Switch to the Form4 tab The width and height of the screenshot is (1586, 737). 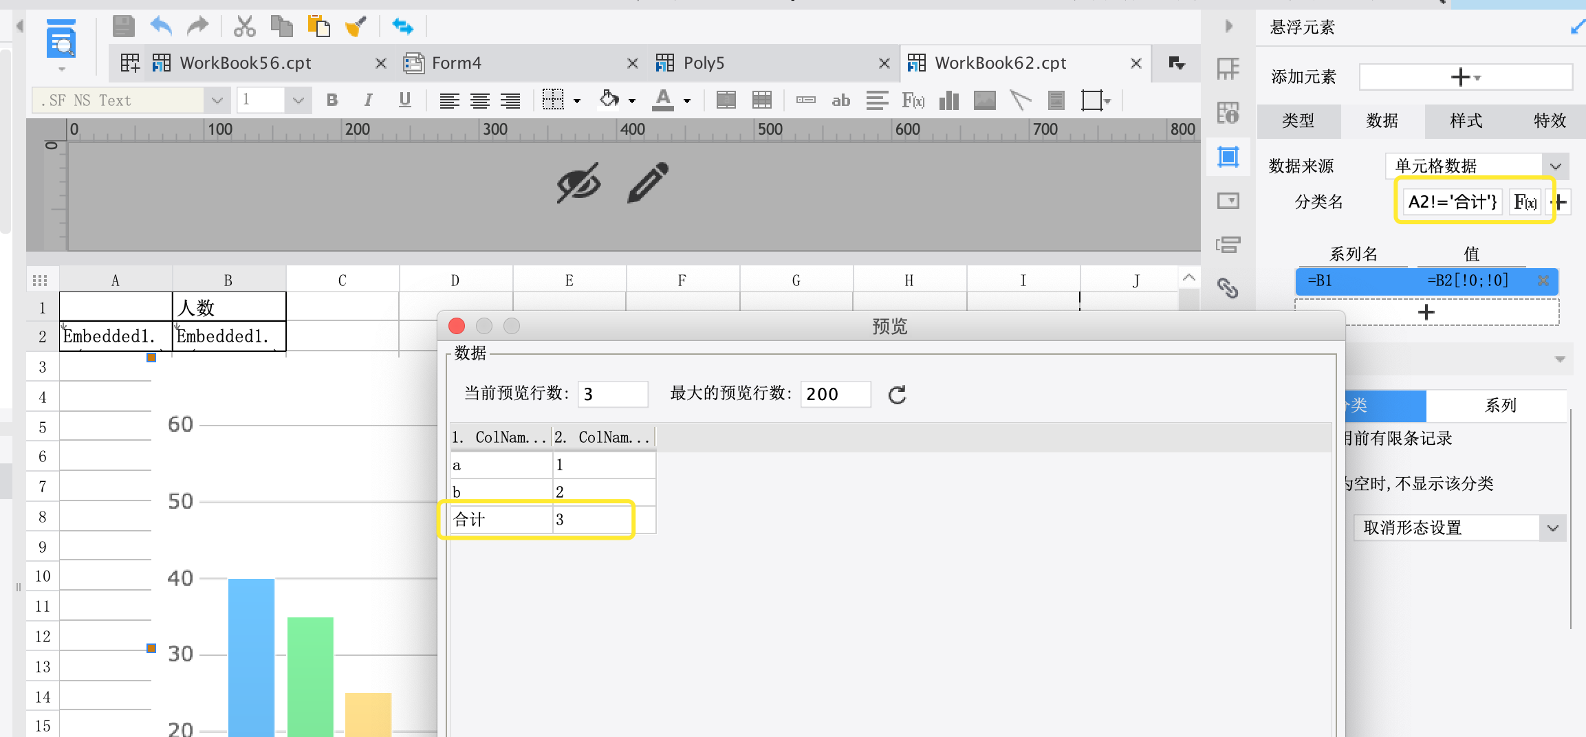(x=457, y=63)
